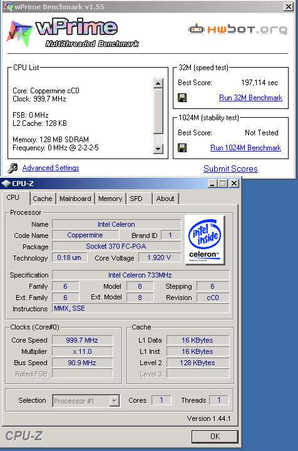Click the Coppermine code name value
The image size is (298, 451).
coord(85,236)
